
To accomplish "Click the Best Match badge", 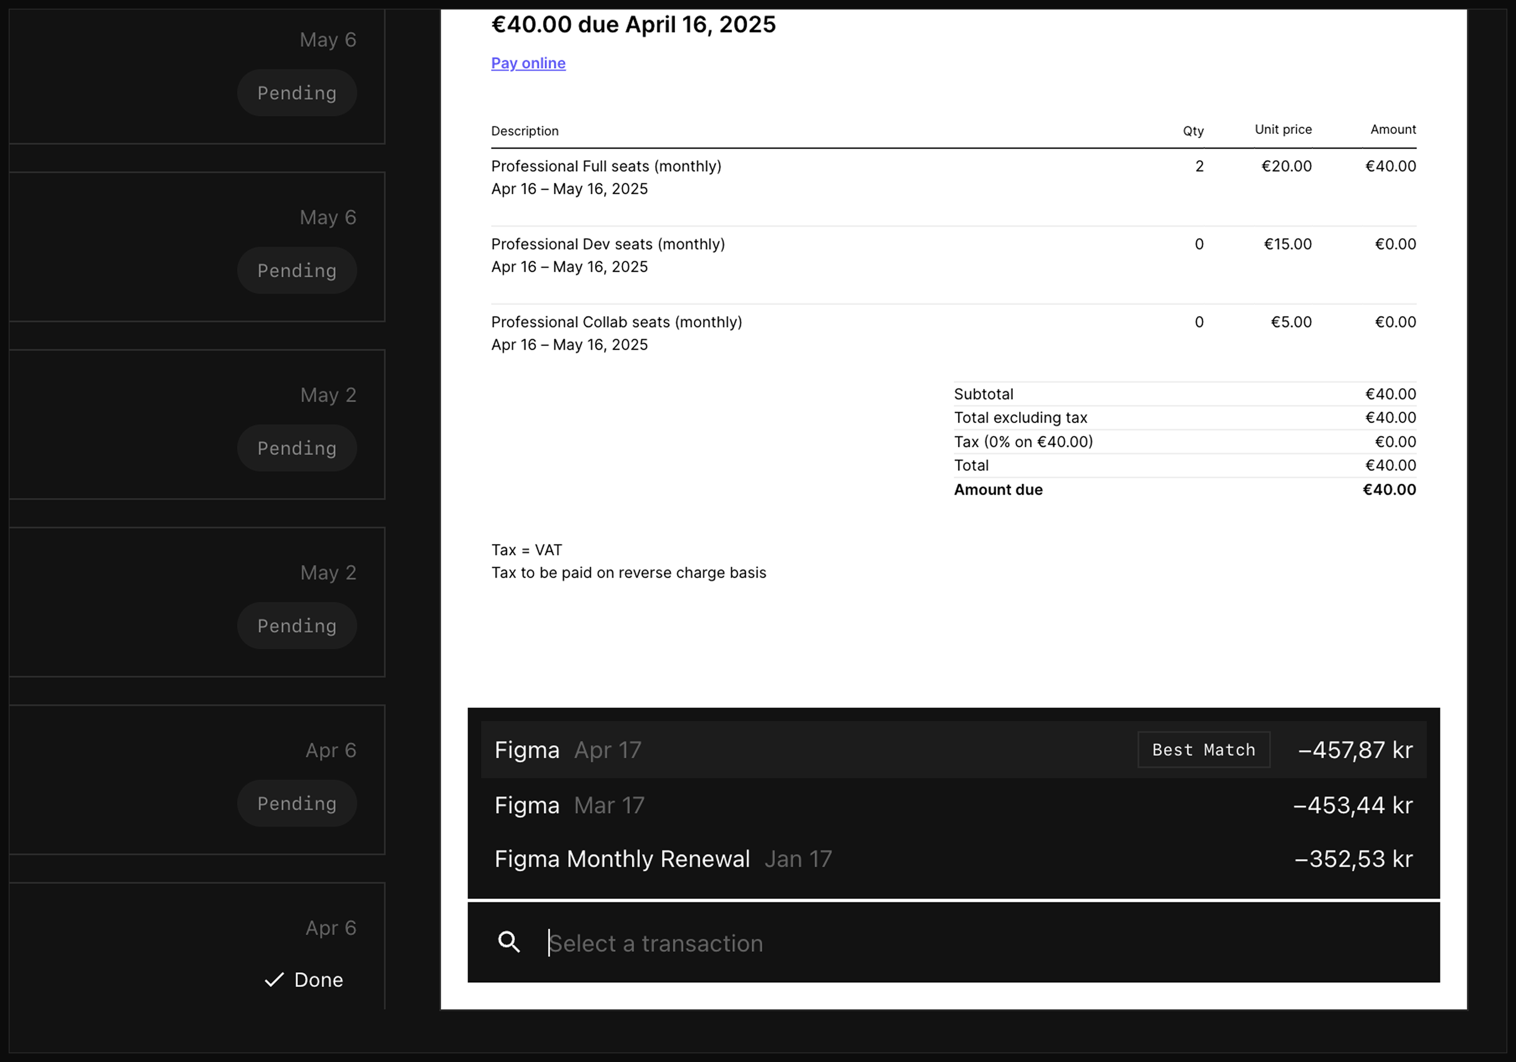I will click(1203, 750).
